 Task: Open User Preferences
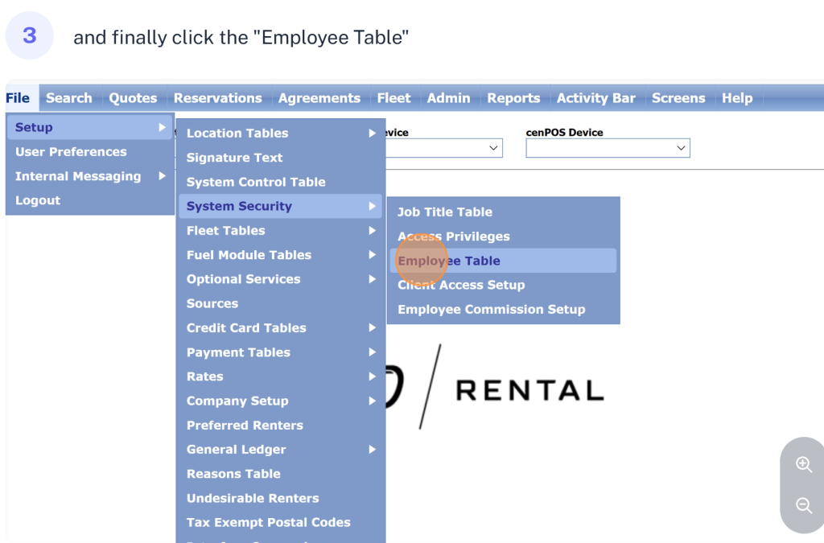click(x=71, y=152)
